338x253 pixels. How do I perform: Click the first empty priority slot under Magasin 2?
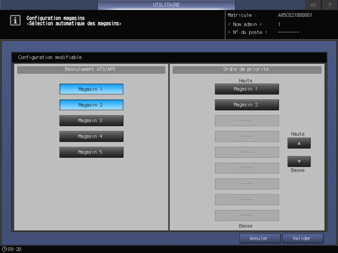tap(246, 121)
